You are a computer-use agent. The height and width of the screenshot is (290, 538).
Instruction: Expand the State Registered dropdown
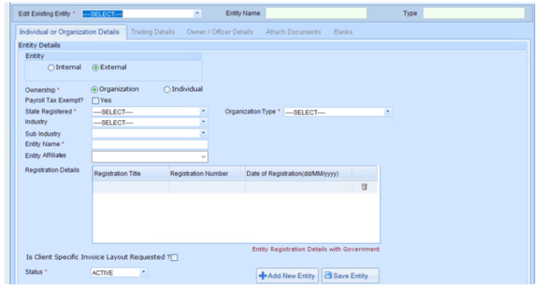click(x=203, y=112)
